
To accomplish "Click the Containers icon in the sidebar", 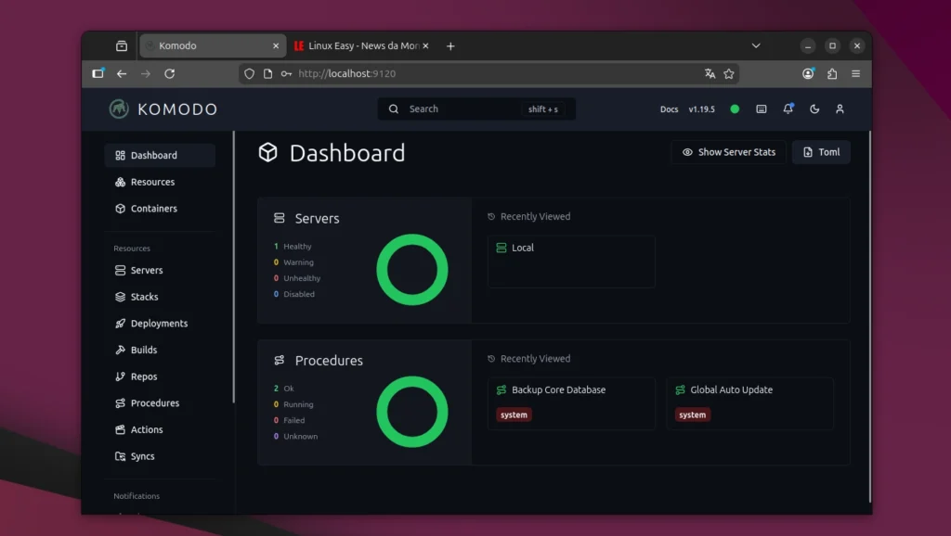I will (x=118, y=209).
